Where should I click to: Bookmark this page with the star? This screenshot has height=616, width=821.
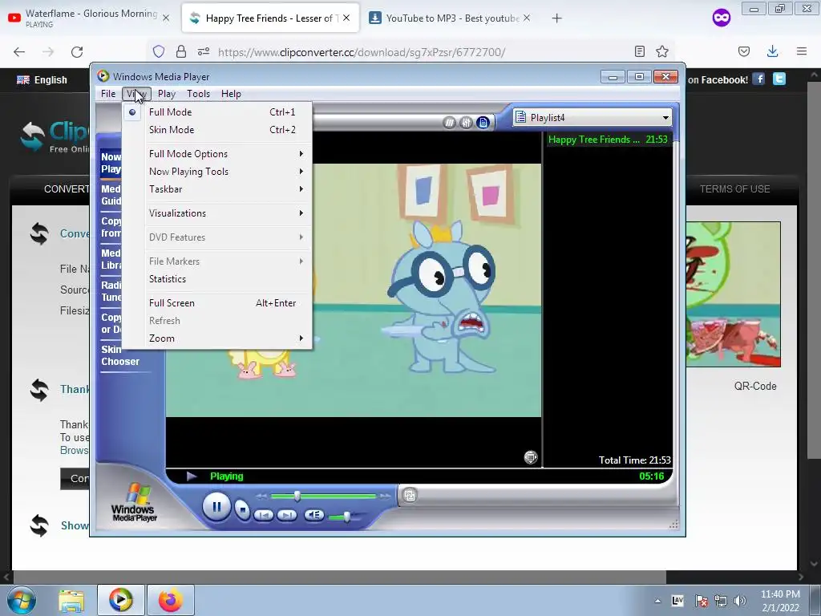pyautogui.click(x=662, y=51)
